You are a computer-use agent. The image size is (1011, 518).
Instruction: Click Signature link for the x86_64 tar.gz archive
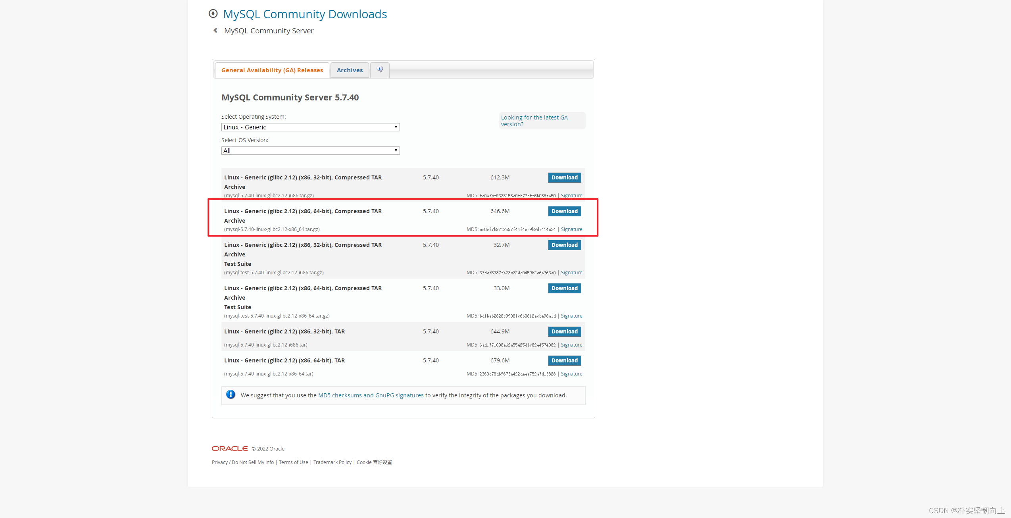point(571,229)
